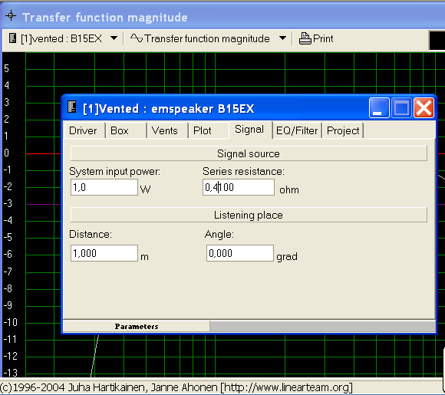
Task: Click the waveform icon beside Transfer function magnitude
Action: [x=137, y=38]
